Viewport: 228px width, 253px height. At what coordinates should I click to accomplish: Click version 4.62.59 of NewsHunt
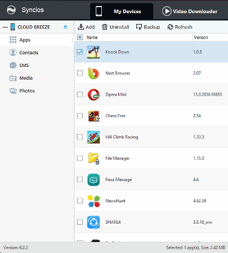tap(200, 201)
